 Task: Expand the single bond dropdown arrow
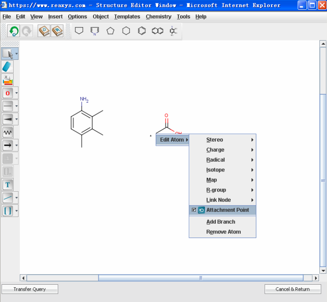pos(16,106)
